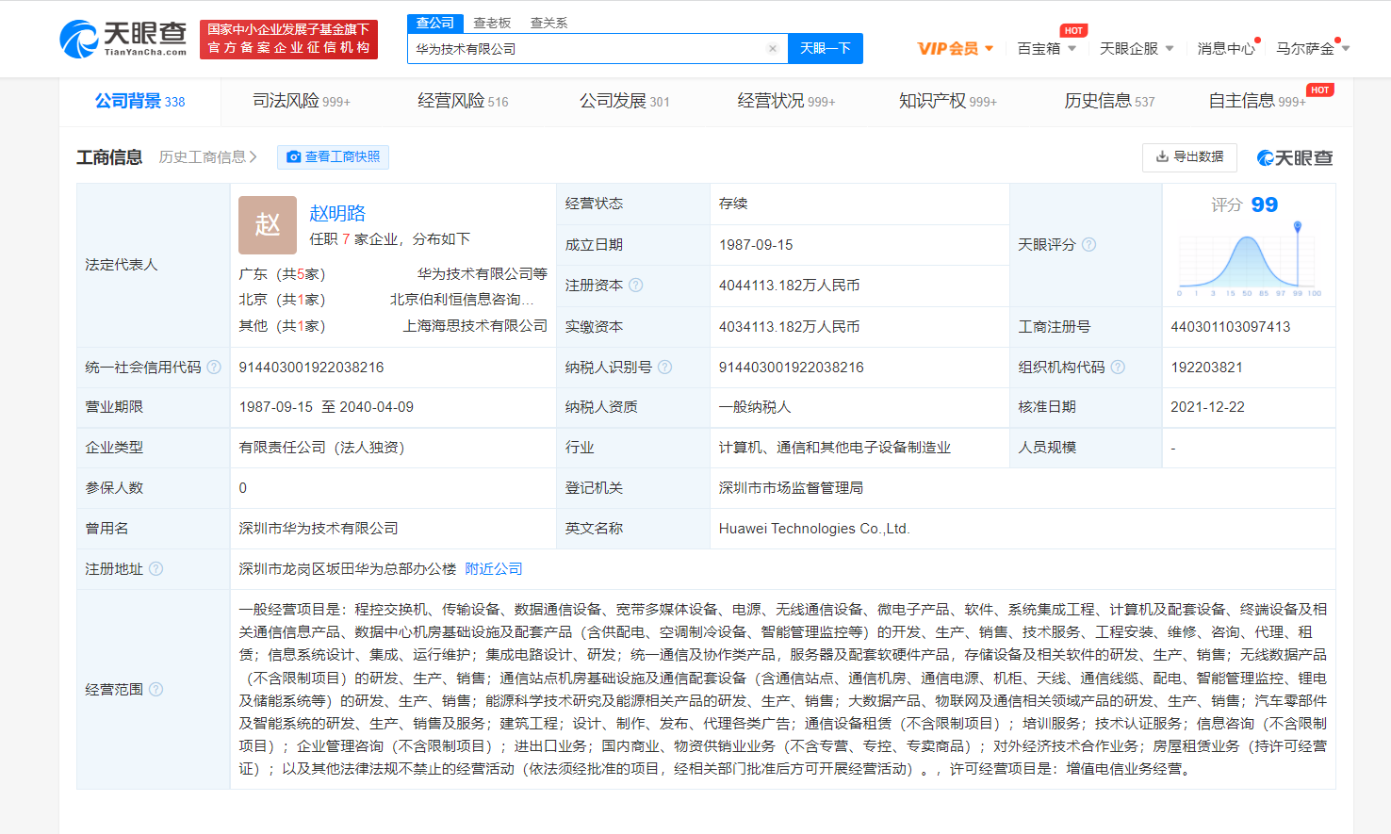This screenshot has width=1391, height=834.
Task: Click the 查看工商快照 button
Action: coord(333,156)
